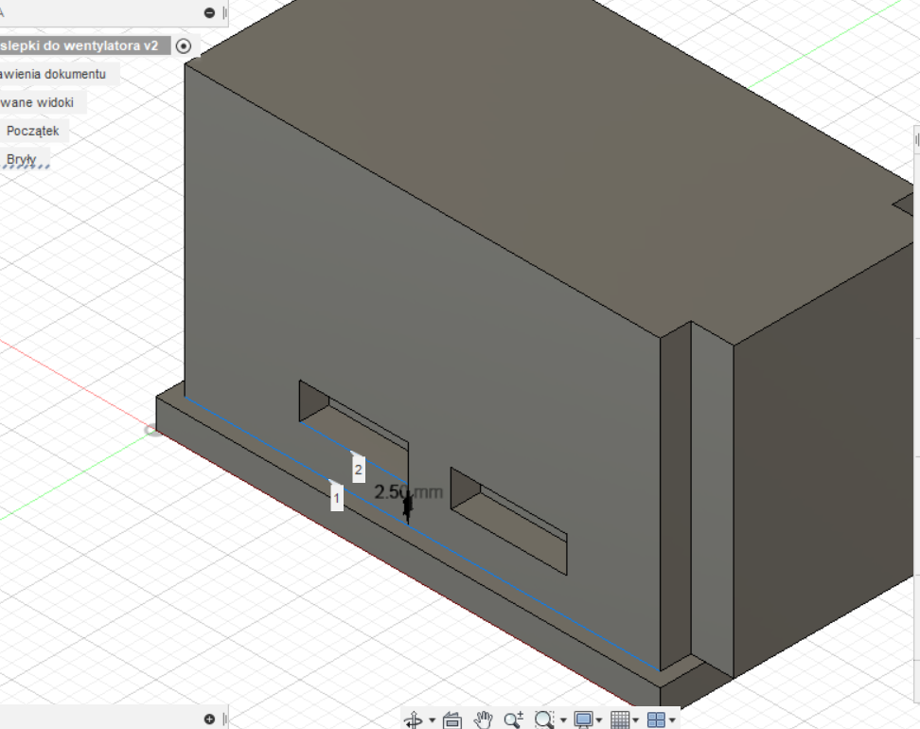920x729 pixels.
Task: Select the Pan hand tool
Action: [x=483, y=720]
